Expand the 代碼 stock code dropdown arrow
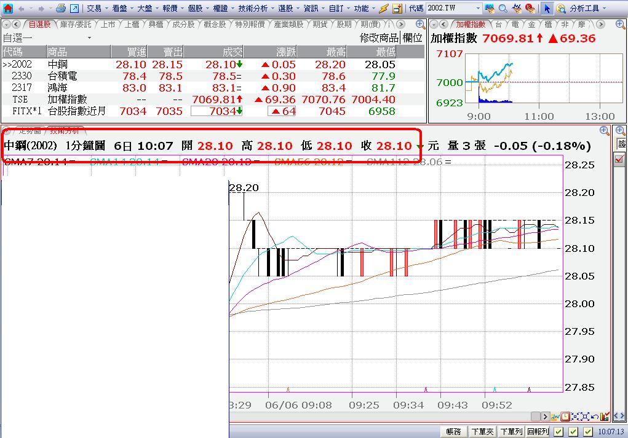This screenshot has width=628, height=438. tap(478, 8)
